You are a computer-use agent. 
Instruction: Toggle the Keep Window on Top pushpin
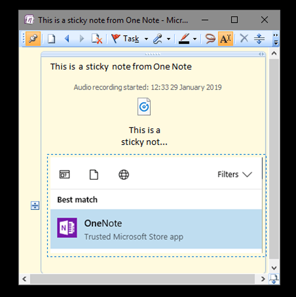[x=33, y=39]
